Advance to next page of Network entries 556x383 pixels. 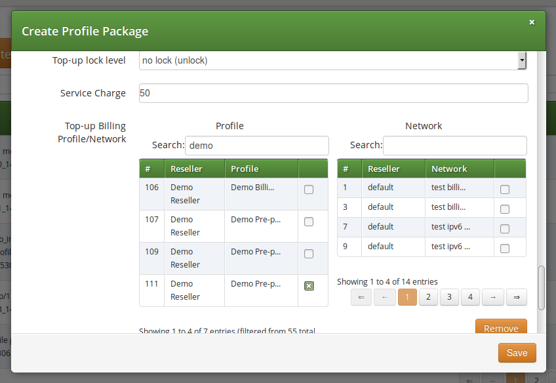(x=493, y=297)
